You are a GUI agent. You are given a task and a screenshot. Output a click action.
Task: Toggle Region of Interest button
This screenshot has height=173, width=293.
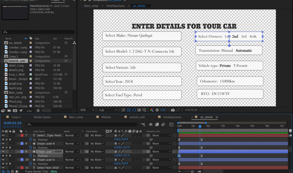(139, 110)
